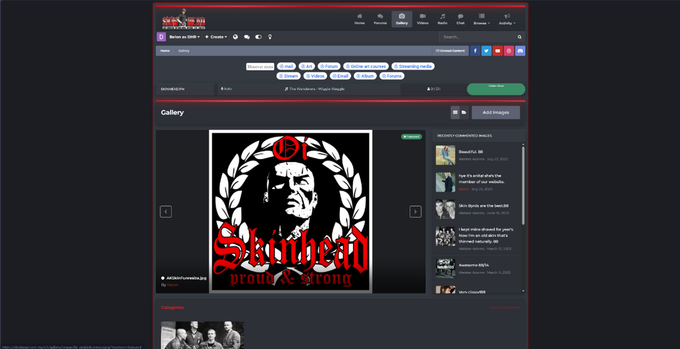Go to the Forums tab
This screenshot has height=349, width=680.
(x=380, y=19)
